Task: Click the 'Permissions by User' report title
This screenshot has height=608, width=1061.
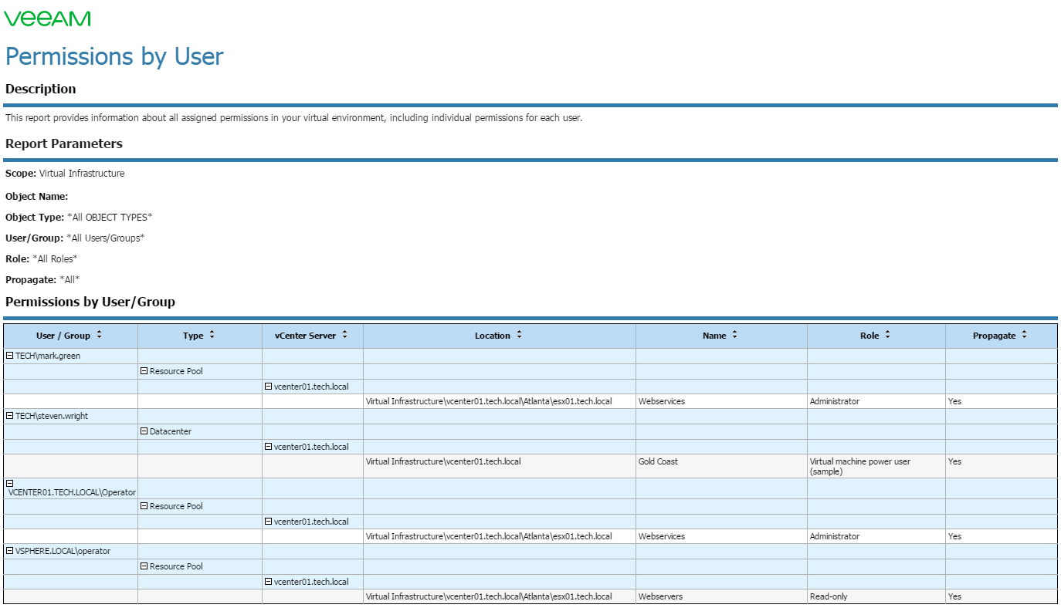Action: click(x=114, y=57)
